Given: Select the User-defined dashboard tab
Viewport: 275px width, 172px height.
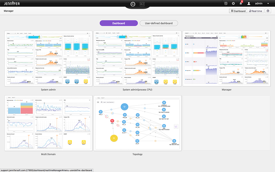Looking at the screenshot, I should click(x=159, y=23).
